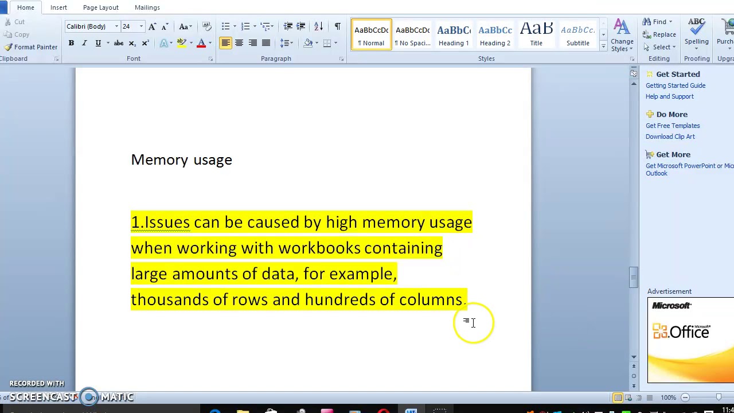Sort paragraphs A to Z
The height and width of the screenshot is (413, 734).
pyautogui.click(x=318, y=26)
